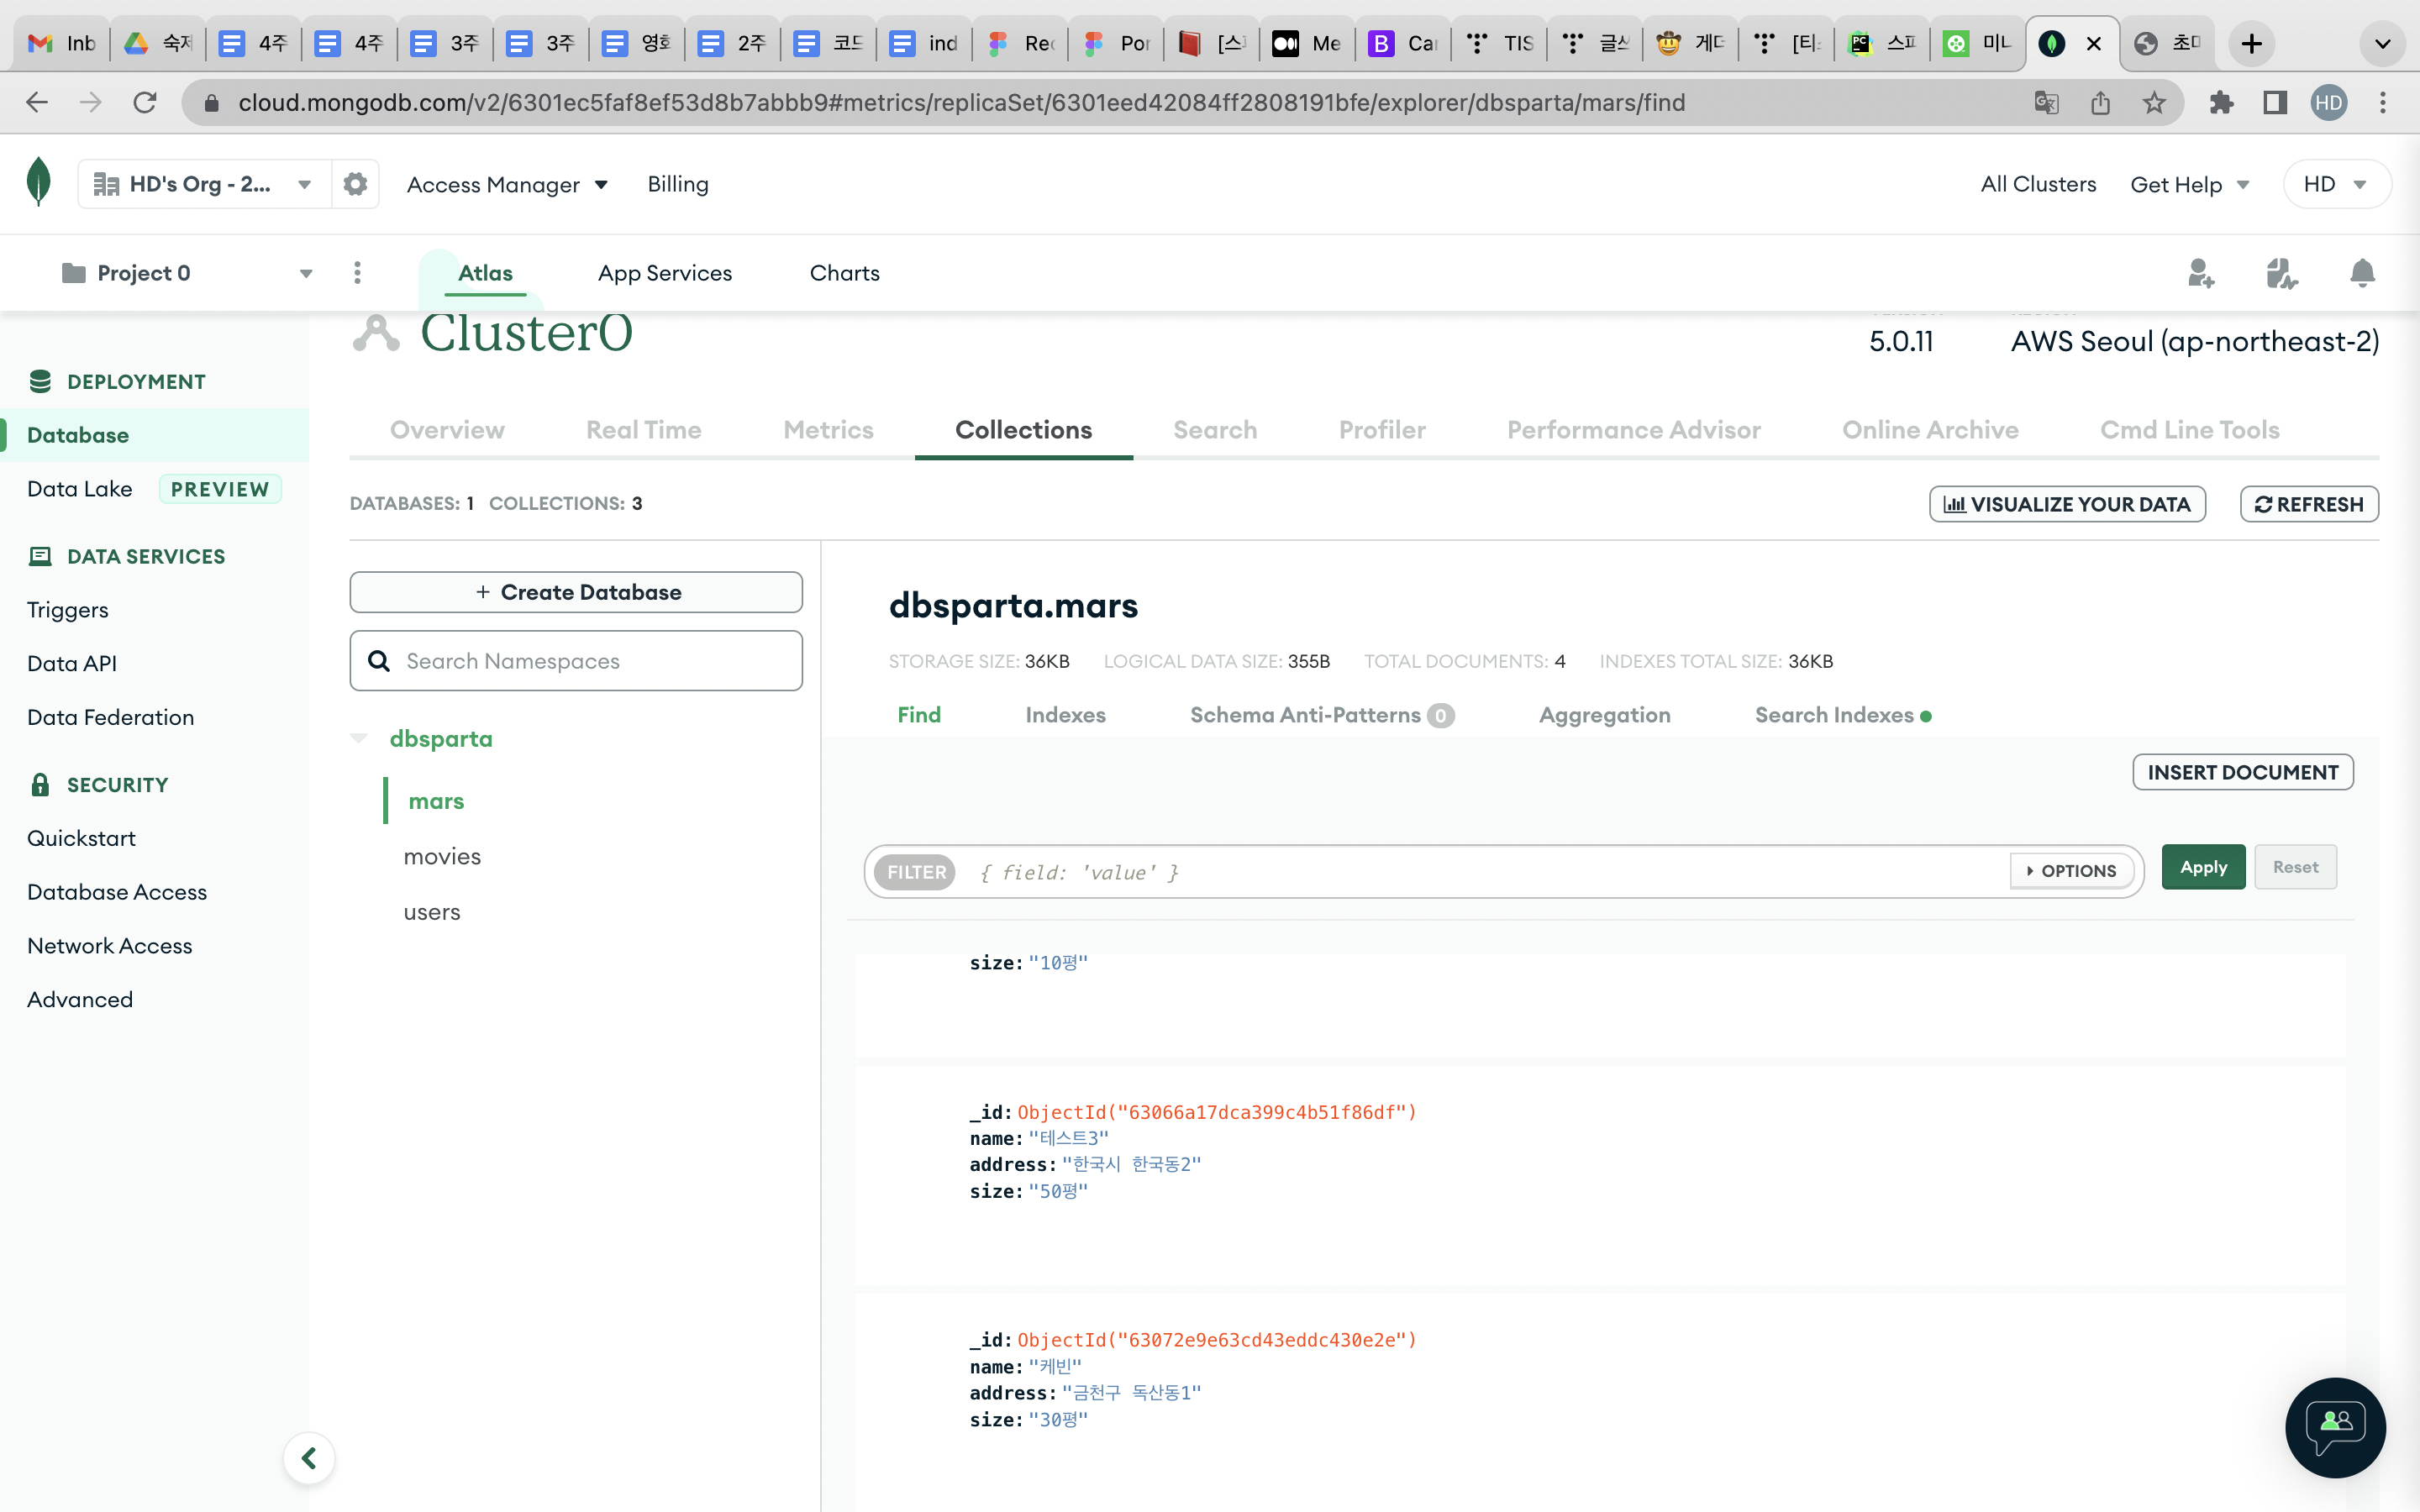Click invite user to project icon

(2200, 273)
